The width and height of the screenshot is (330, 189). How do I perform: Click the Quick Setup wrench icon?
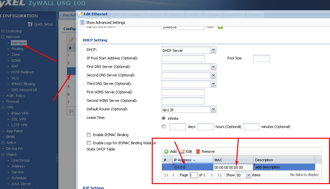pos(30,24)
